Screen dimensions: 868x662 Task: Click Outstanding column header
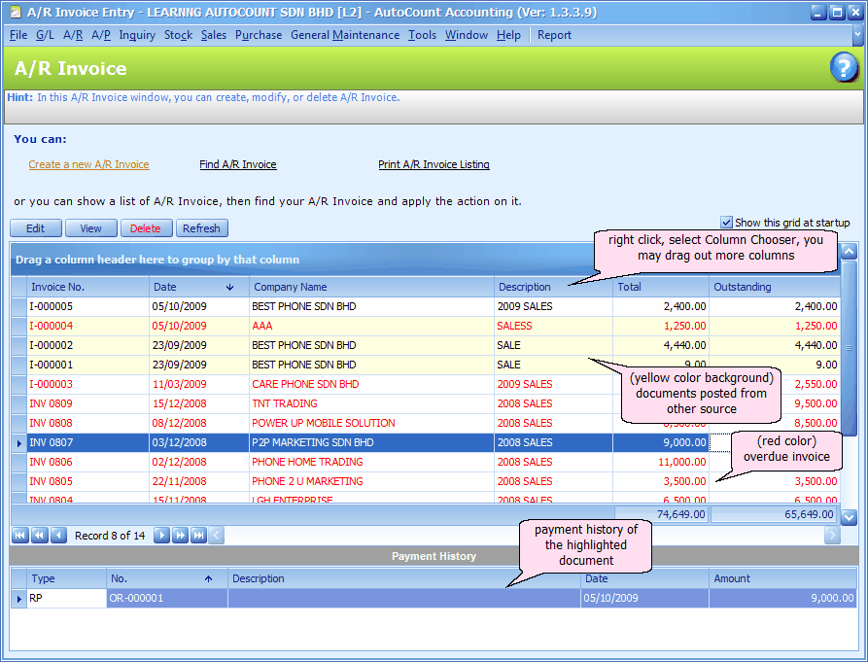(775, 287)
